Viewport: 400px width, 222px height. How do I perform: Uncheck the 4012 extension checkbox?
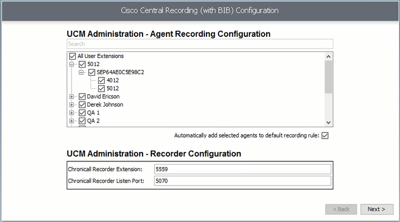tap(101, 81)
